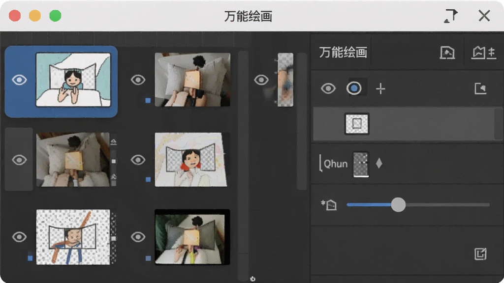The width and height of the screenshot is (504, 283).
Task: Select the narrow blurred strip thumbnail
Action: click(x=285, y=80)
